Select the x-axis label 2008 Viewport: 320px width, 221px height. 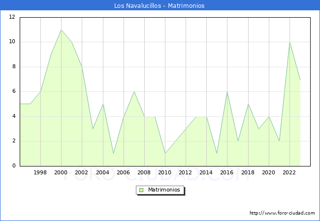pos(144,172)
